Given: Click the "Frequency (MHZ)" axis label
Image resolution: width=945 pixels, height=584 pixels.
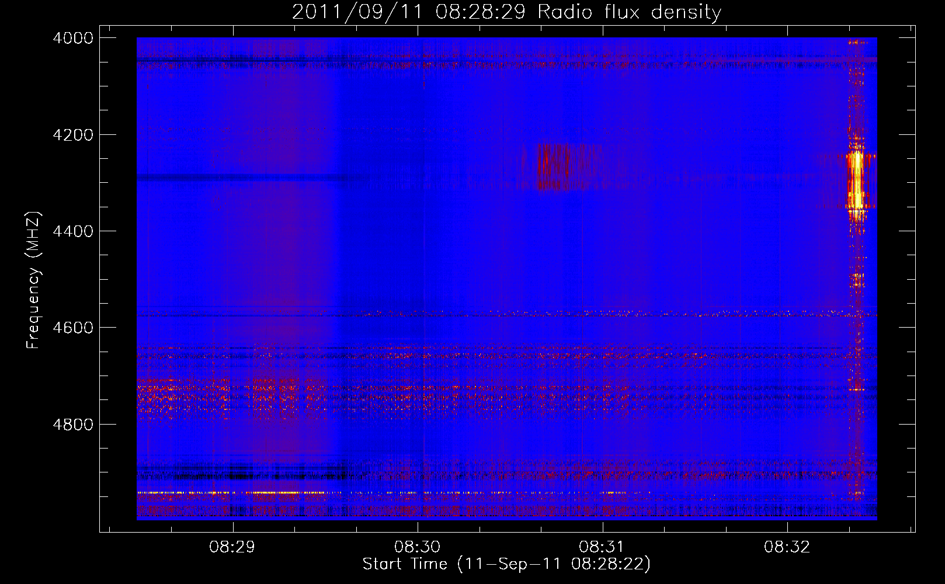Looking at the screenshot, I should (x=33, y=280).
